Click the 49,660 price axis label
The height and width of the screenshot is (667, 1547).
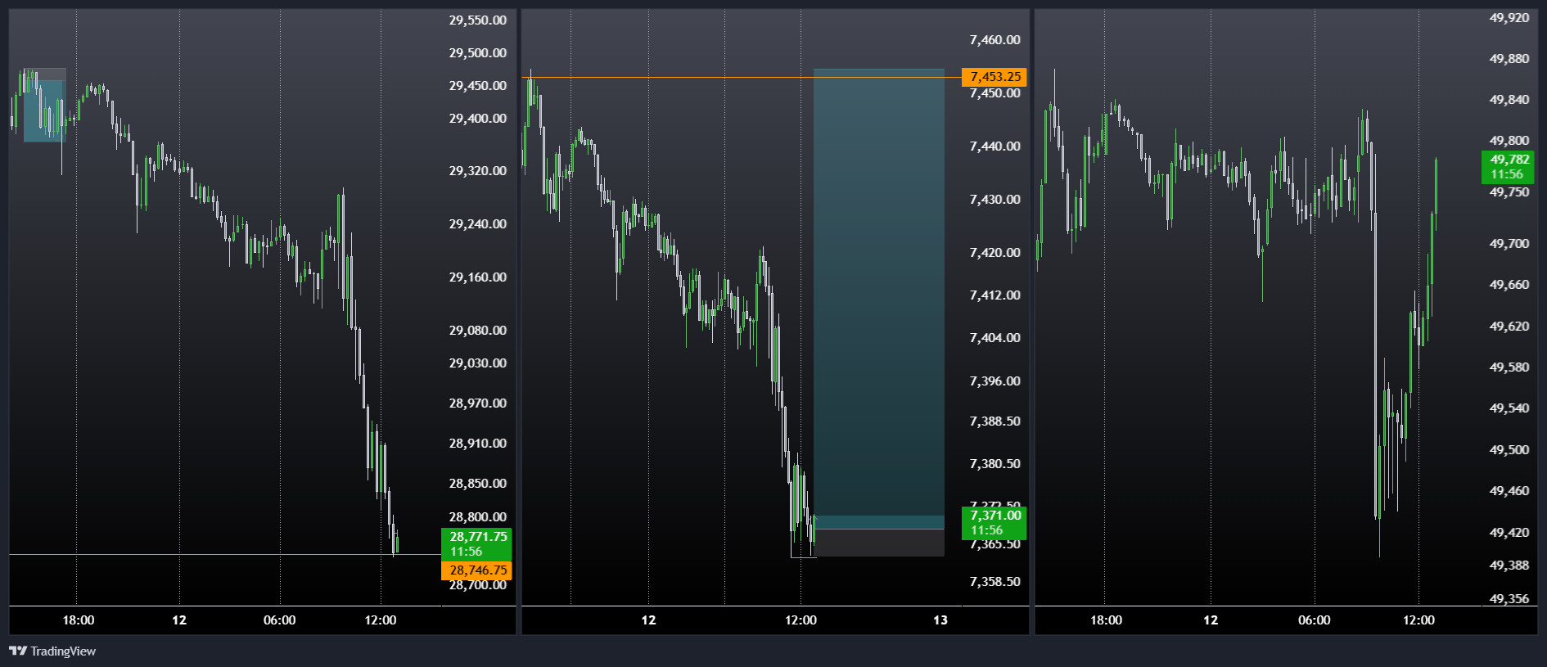(1509, 284)
